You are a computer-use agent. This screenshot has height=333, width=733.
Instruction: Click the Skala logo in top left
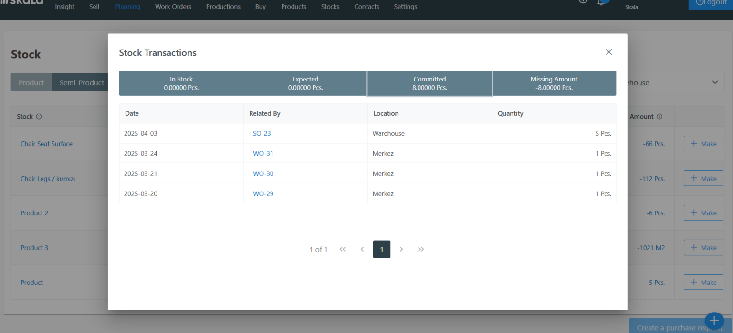[21, 3]
